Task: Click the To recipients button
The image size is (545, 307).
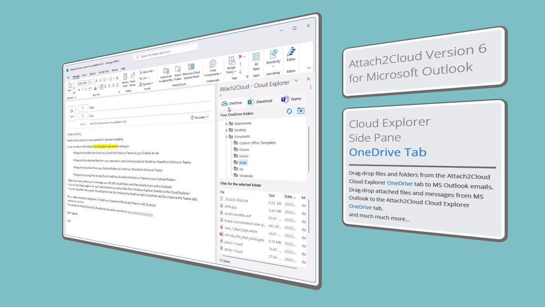Action: tap(82, 108)
